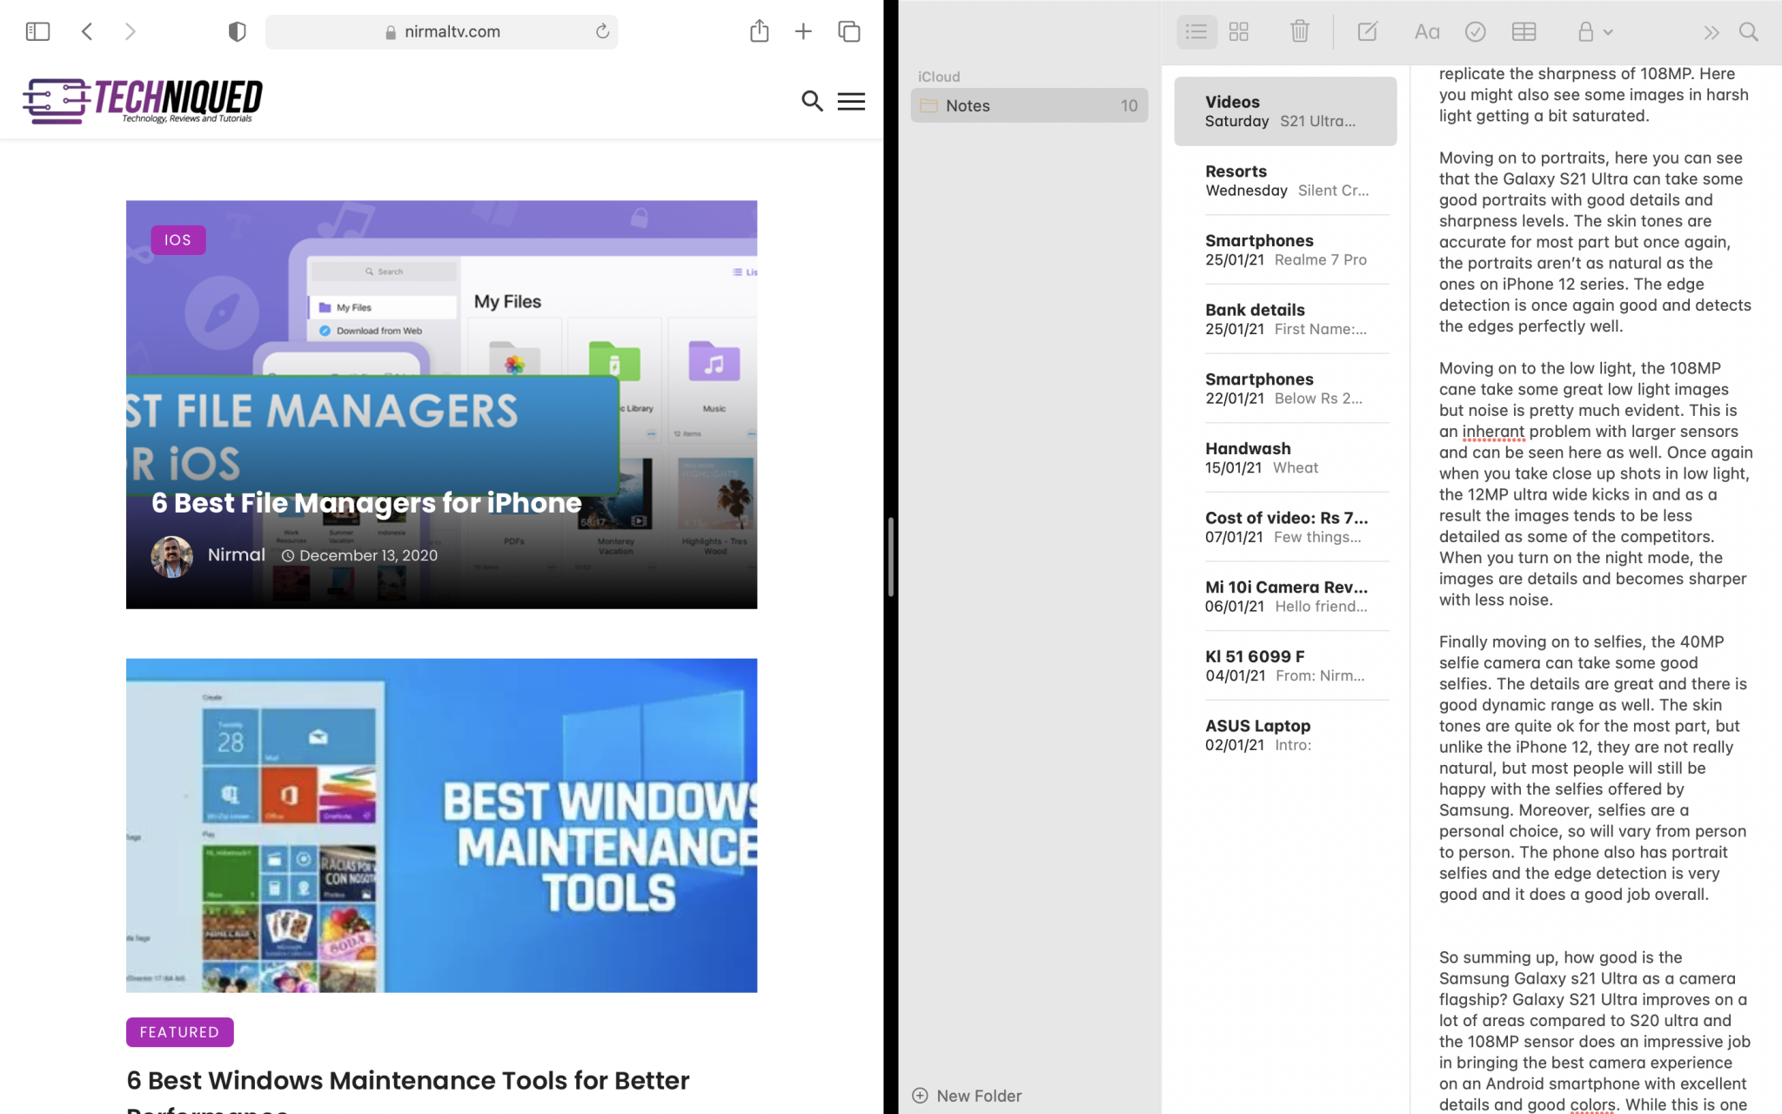The width and height of the screenshot is (1782, 1114).
Task: Insert a checklist in the note
Action: click(x=1476, y=32)
